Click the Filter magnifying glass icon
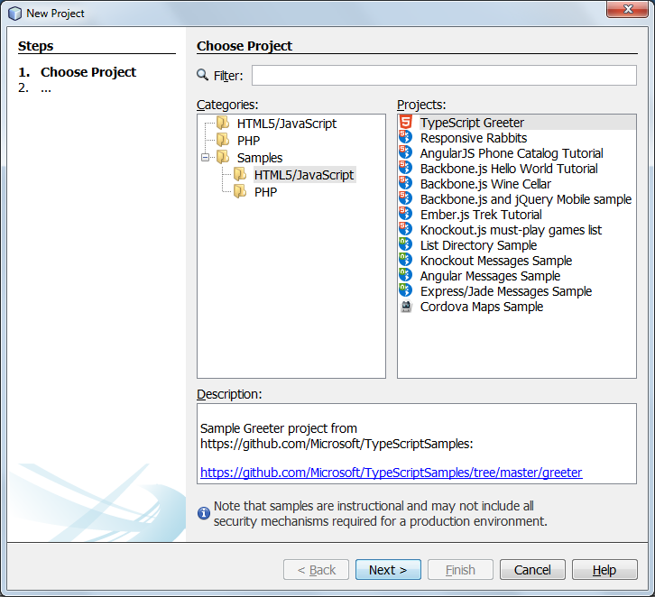The image size is (655, 597). (x=203, y=75)
